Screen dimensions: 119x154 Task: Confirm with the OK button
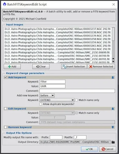[89, 149]
